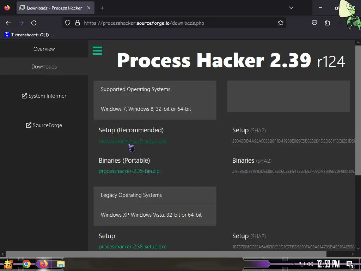Open File Explorer from the taskbar
361x271 pixels.
click(61, 264)
